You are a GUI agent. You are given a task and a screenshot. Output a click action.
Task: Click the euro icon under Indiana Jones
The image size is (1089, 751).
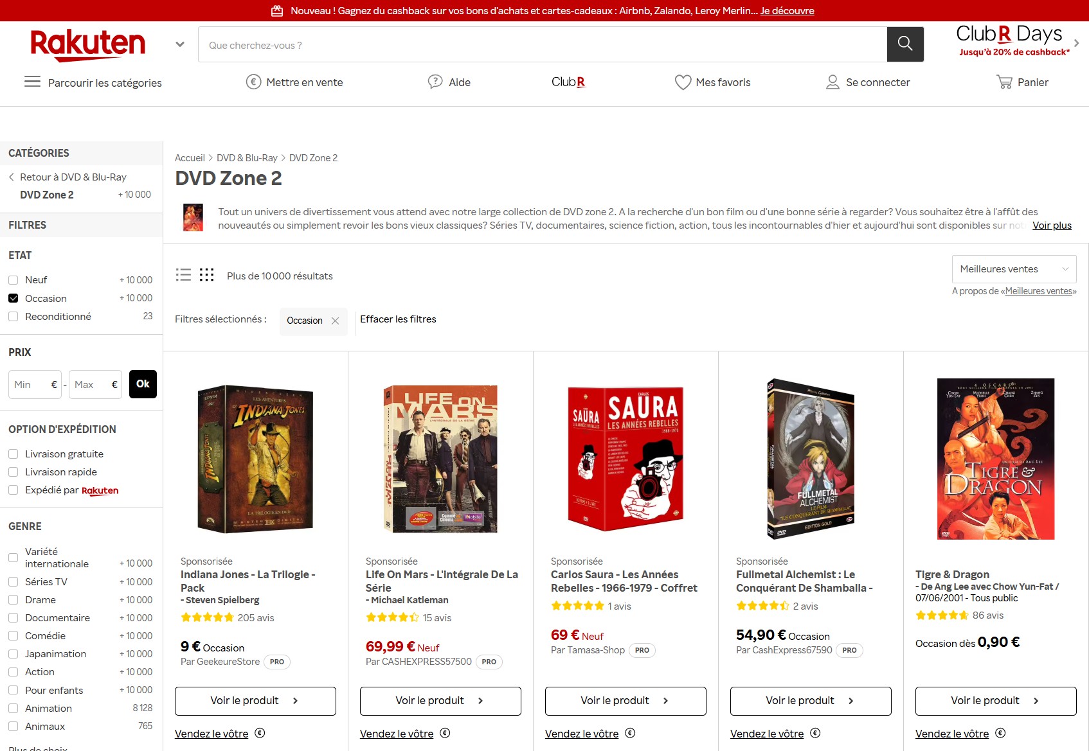(x=260, y=733)
